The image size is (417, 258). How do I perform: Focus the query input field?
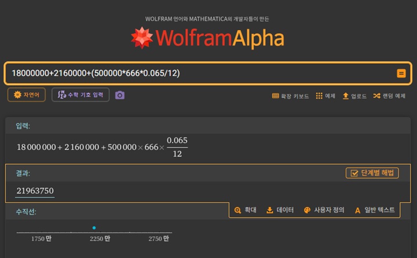(208, 73)
